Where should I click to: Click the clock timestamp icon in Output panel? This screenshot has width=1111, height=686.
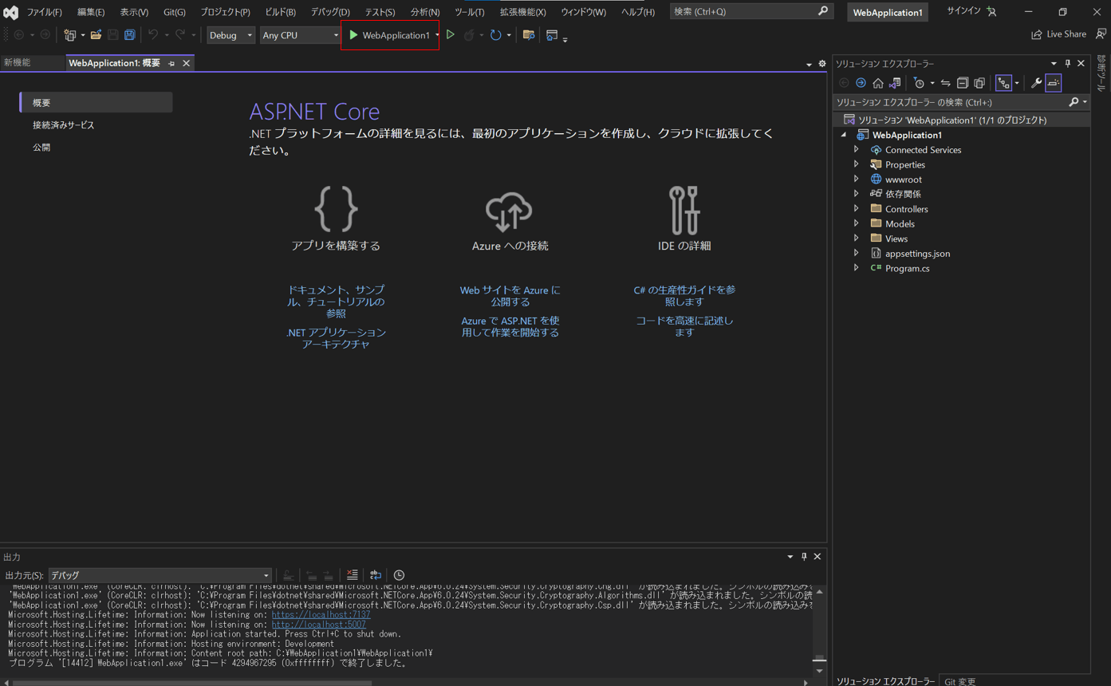pyautogui.click(x=399, y=575)
